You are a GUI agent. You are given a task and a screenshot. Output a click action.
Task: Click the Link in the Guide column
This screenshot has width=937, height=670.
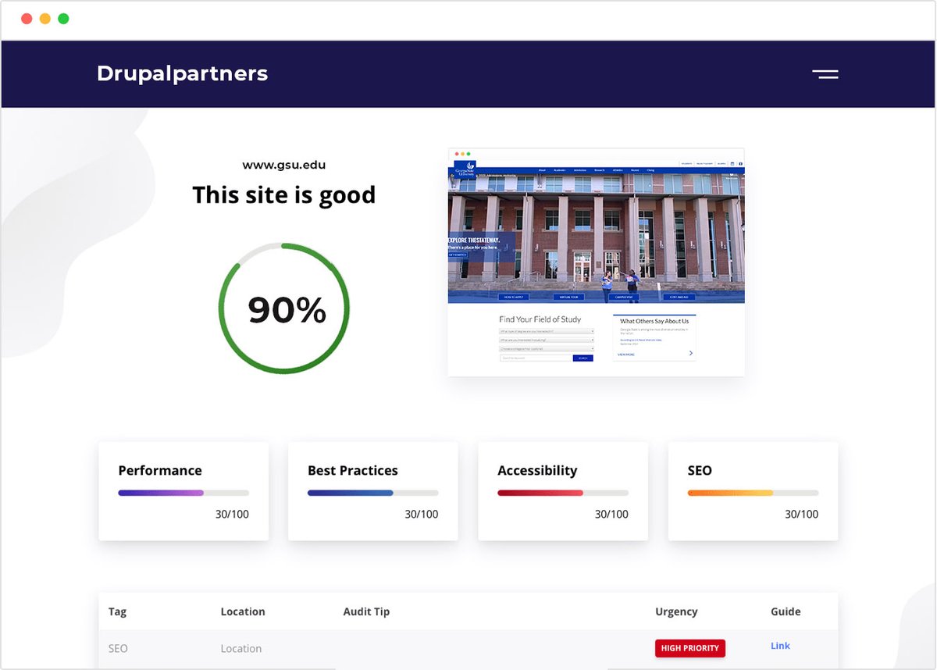pyautogui.click(x=780, y=646)
